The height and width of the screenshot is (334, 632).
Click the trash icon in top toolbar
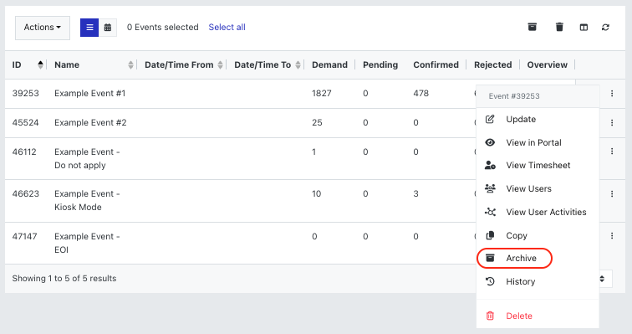559,27
